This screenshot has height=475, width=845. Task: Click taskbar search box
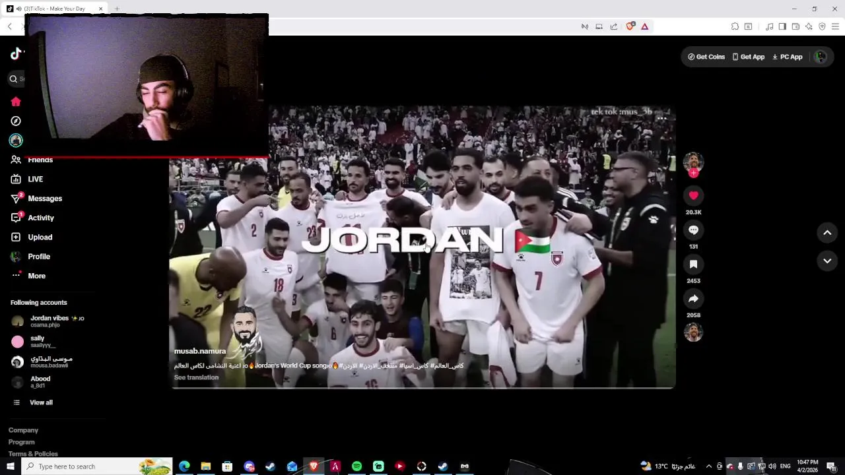[x=97, y=466]
